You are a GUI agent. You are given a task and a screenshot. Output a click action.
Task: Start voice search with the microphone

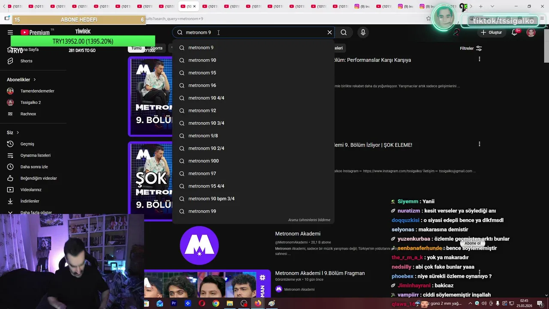tap(363, 33)
